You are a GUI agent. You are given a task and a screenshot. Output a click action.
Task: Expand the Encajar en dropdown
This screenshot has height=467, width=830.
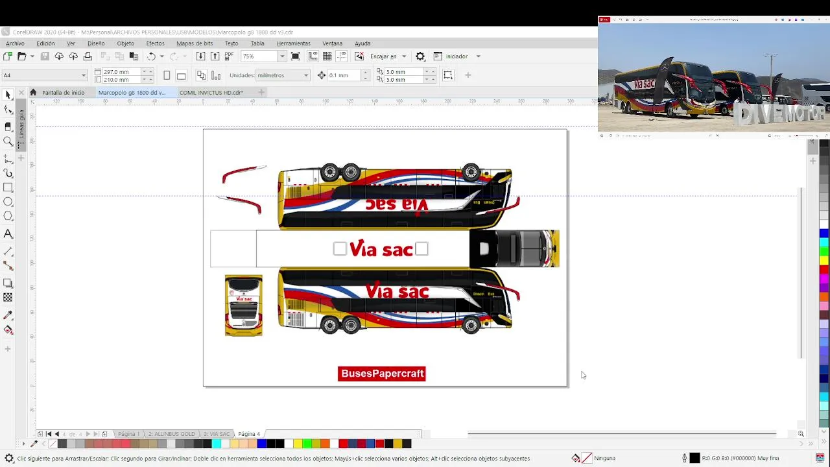403,56
